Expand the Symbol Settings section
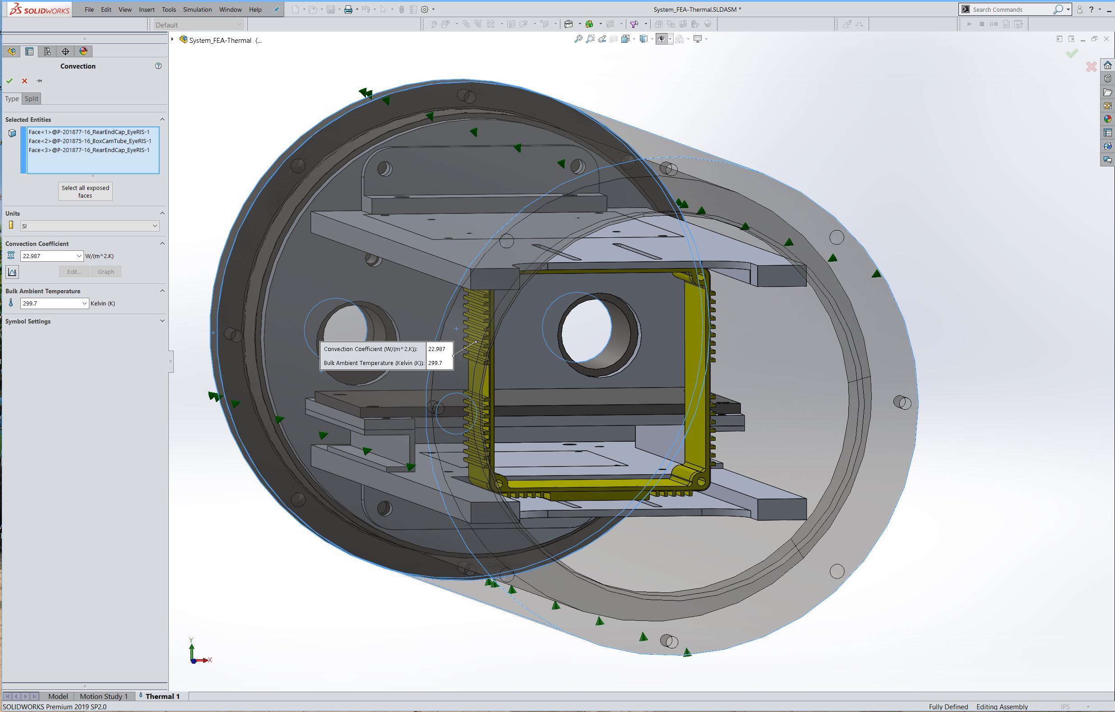The image size is (1115, 712). point(162,321)
